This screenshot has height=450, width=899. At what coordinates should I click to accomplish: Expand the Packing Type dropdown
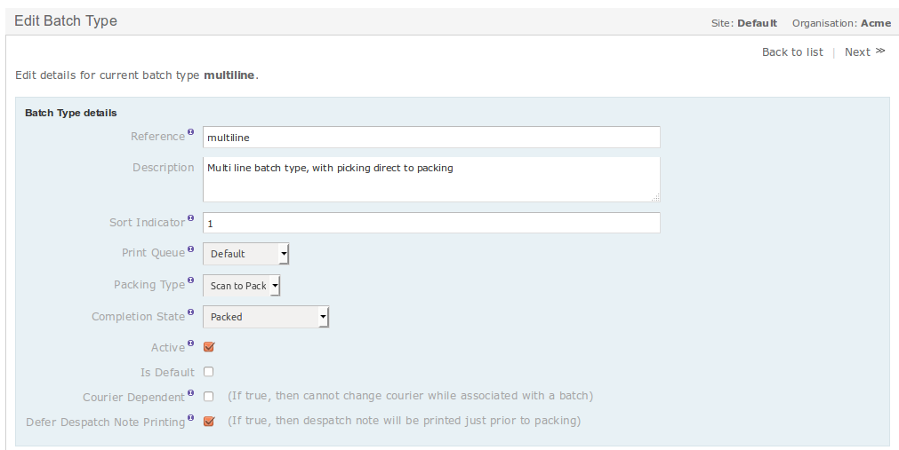click(241, 285)
